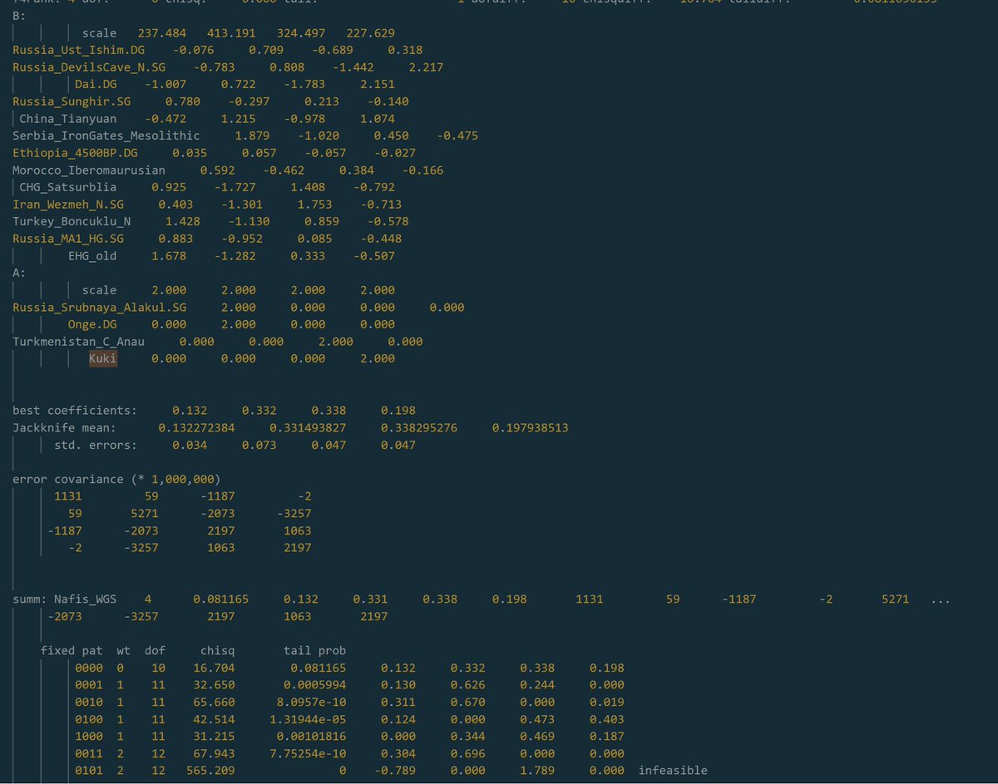Select the EHG_old row label
Screen dimensions: 998x784
pyautogui.click(x=92, y=256)
